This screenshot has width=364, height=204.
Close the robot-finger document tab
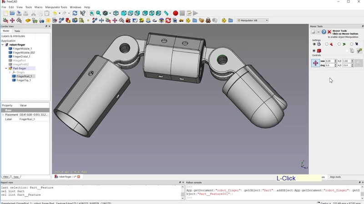click(x=79, y=177)
